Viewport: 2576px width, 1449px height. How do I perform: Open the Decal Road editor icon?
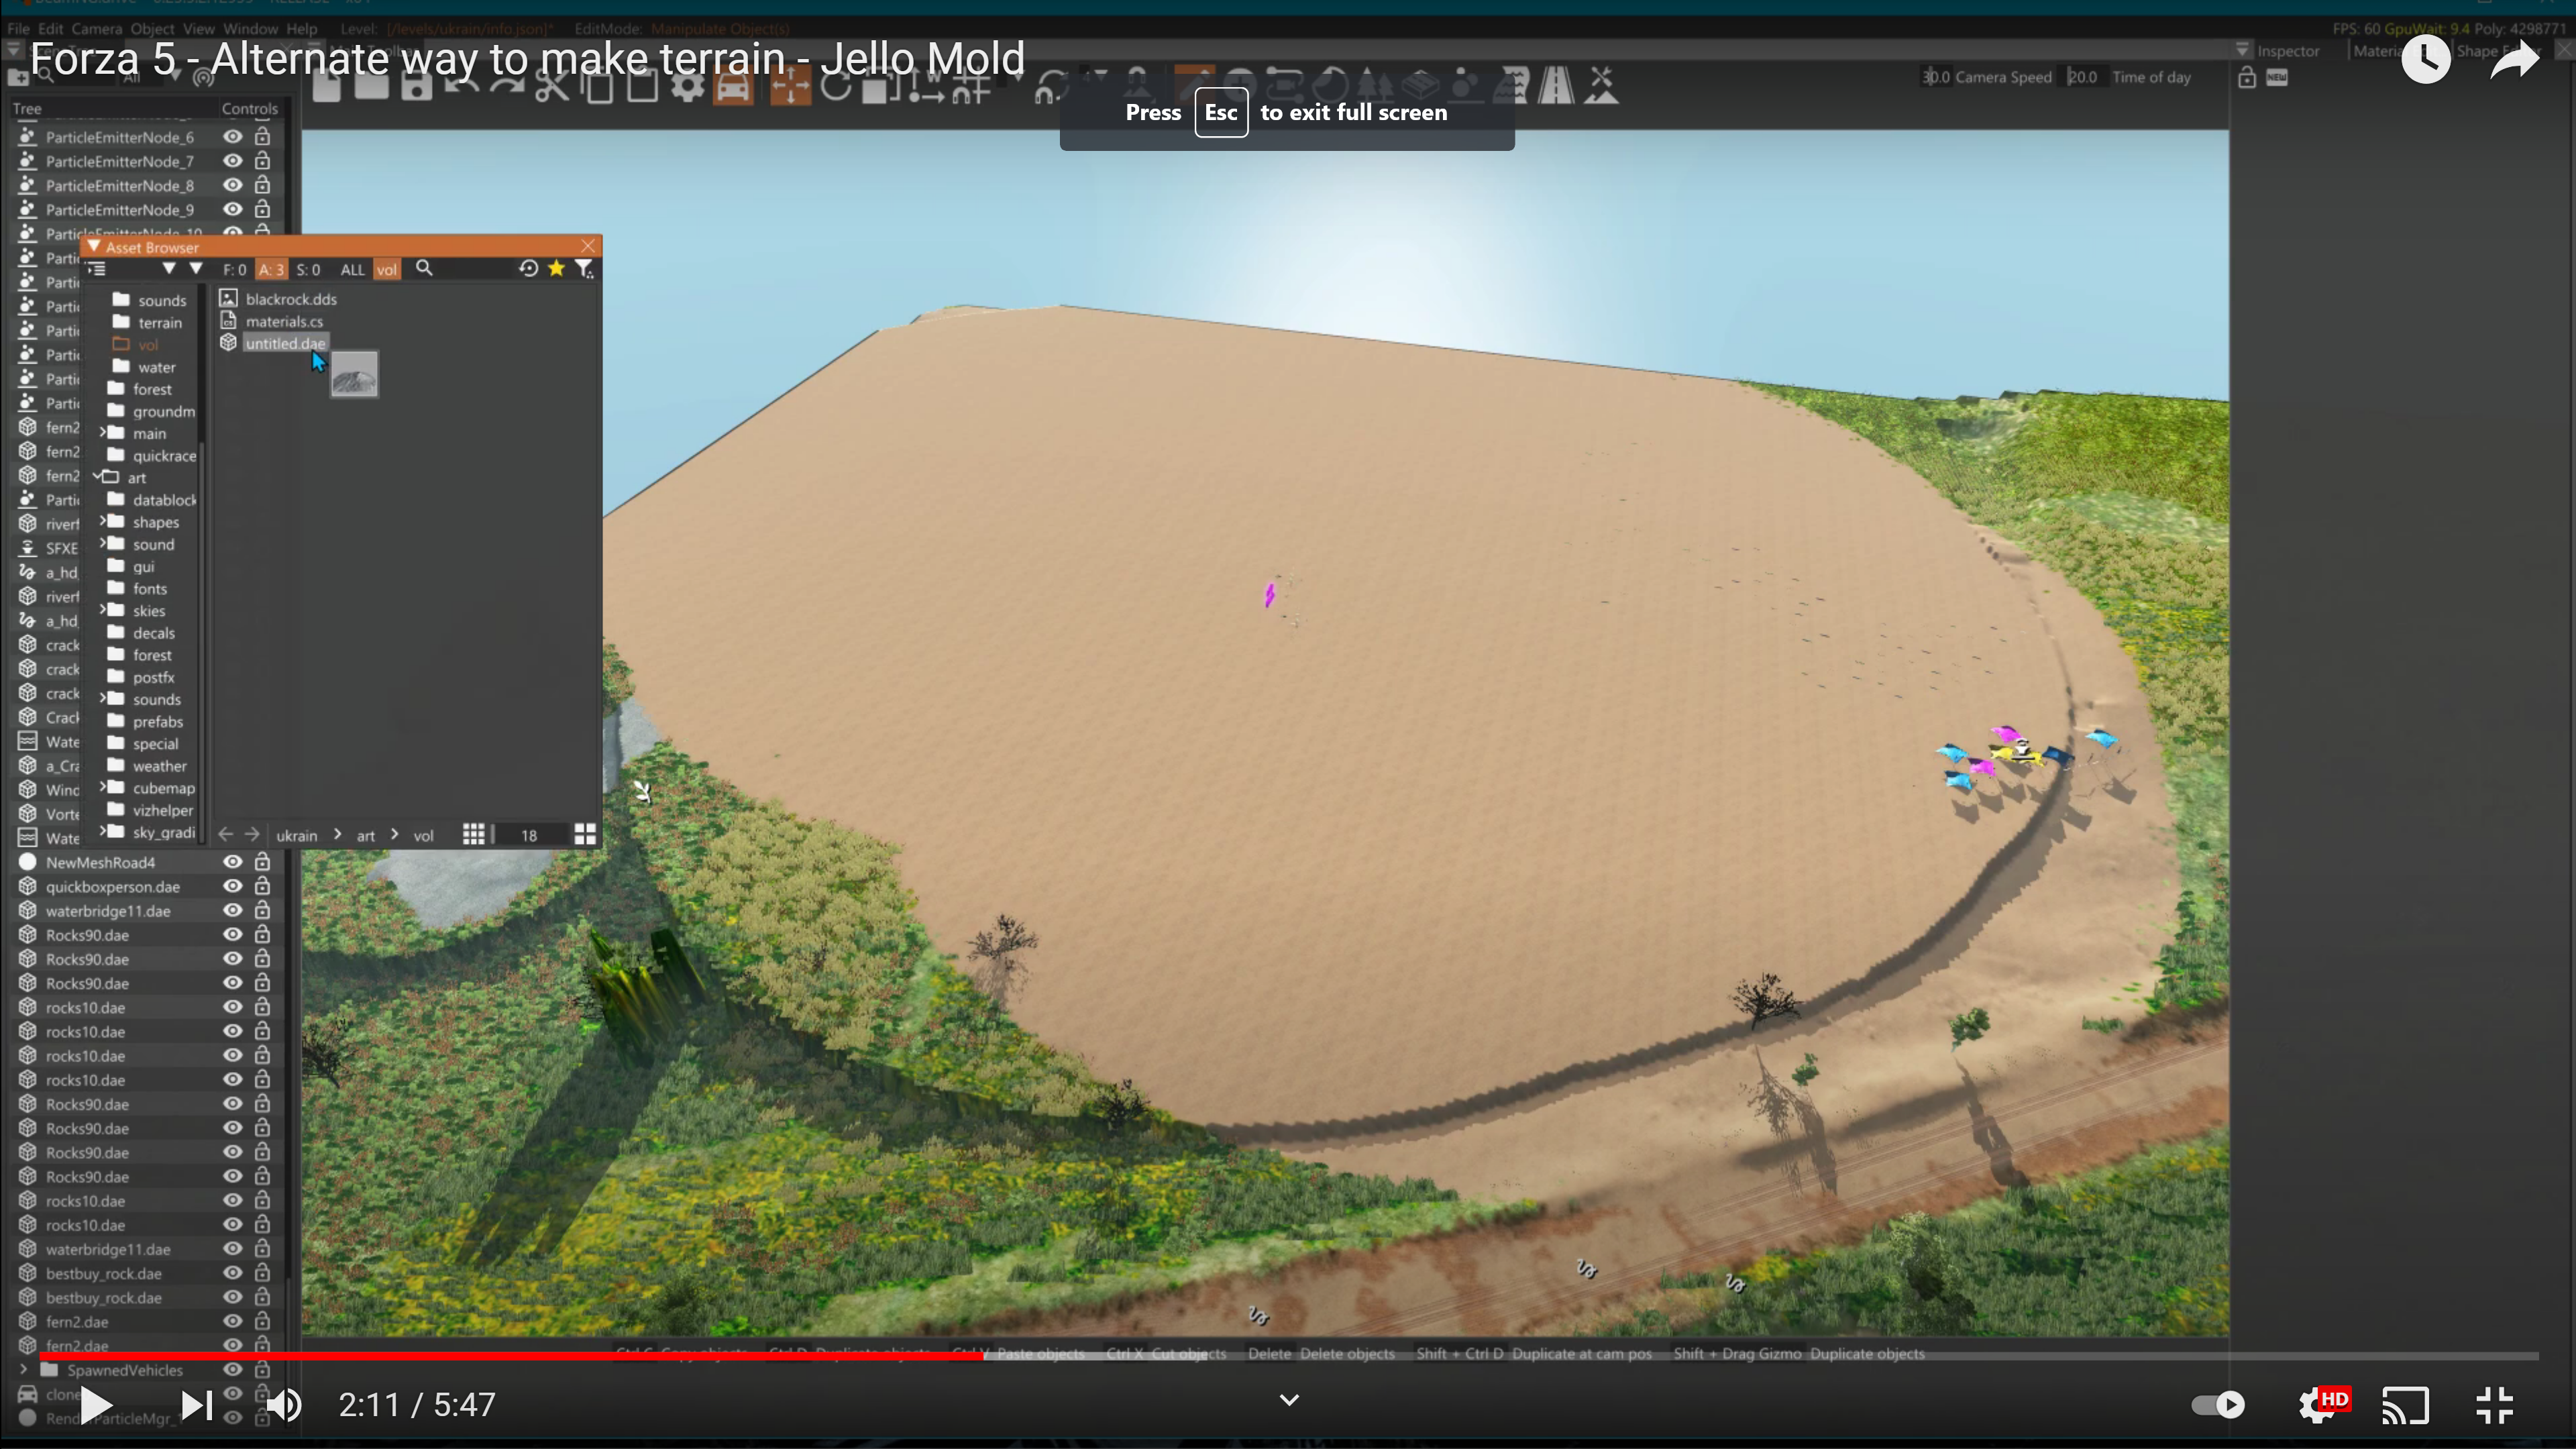pos(1556,85)
